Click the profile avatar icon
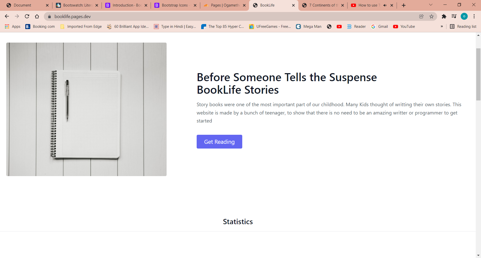481x258 pixels. coord(464,16)
